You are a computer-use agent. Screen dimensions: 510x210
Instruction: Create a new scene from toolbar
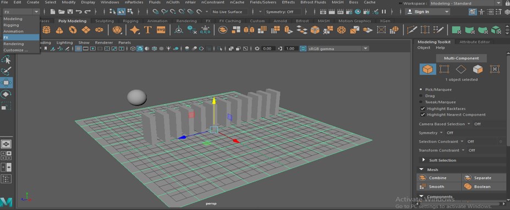53,12
